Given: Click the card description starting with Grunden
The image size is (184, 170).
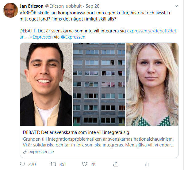Looking at the screenshot, I should pos(98,142).
